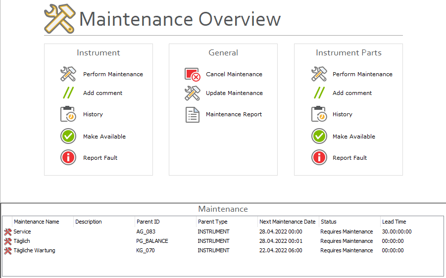Select the Service maintenance name cell
The image size is (446, 278).
pos(22,232)
